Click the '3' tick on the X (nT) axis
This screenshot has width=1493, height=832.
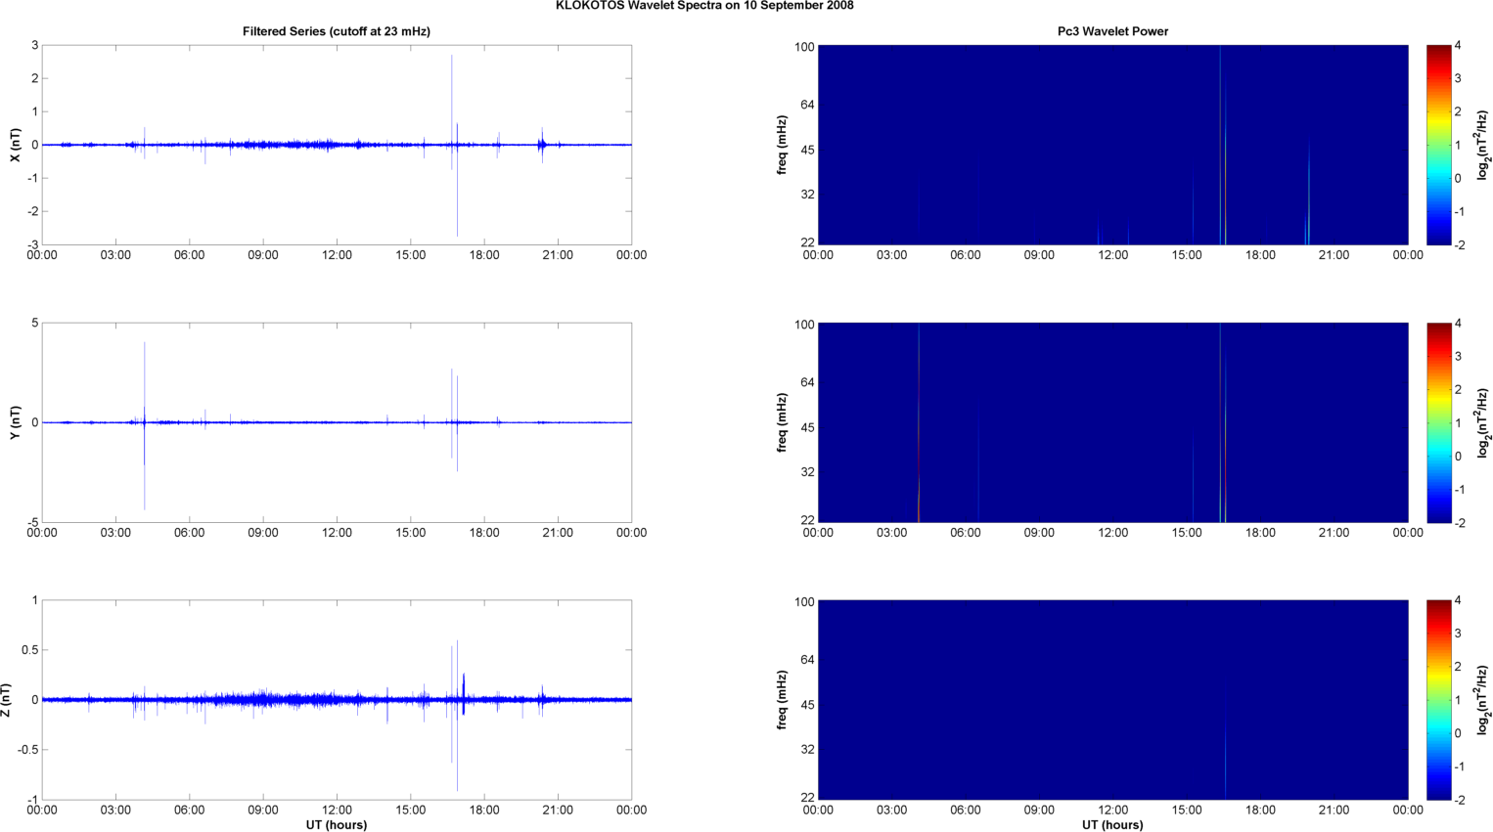click(35, 46)
